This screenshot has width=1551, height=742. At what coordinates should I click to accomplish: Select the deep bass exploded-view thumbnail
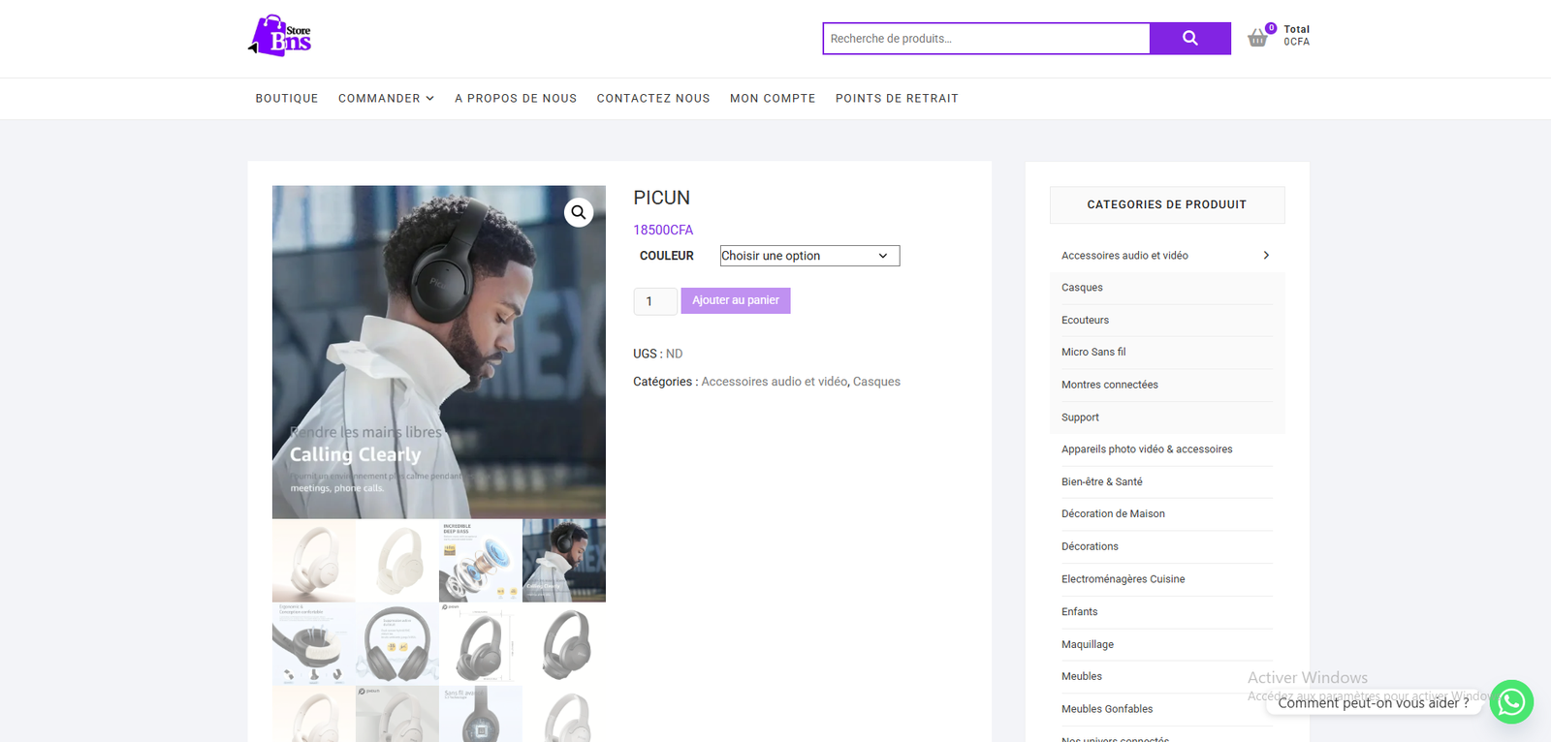click(x=480, y=561)
